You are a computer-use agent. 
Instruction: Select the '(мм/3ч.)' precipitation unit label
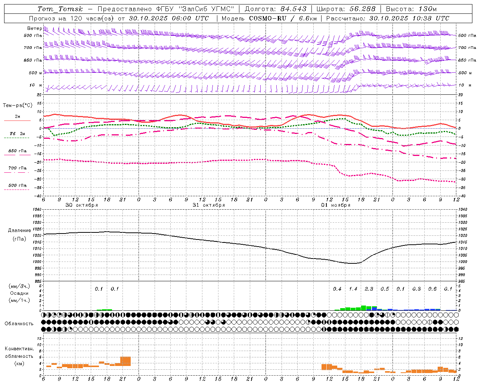coord(19,286)
